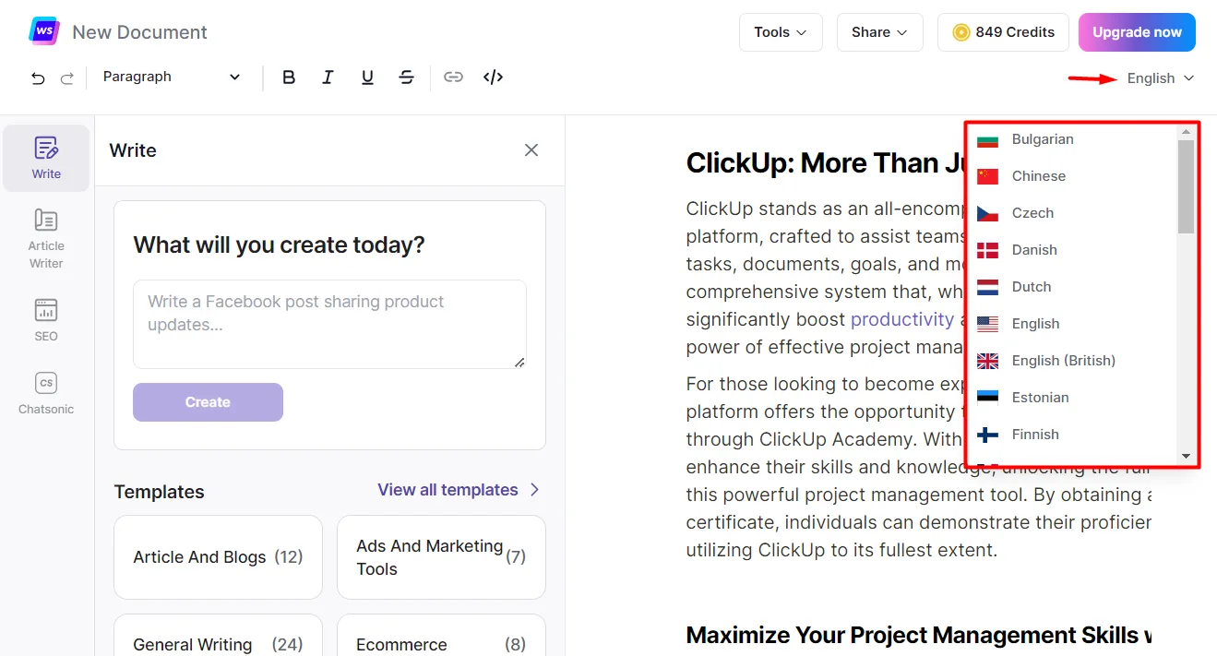Screen dimensions: 1217x656
Task: Open the Article And Blogs template category
Action: click(x=218, y=557)
